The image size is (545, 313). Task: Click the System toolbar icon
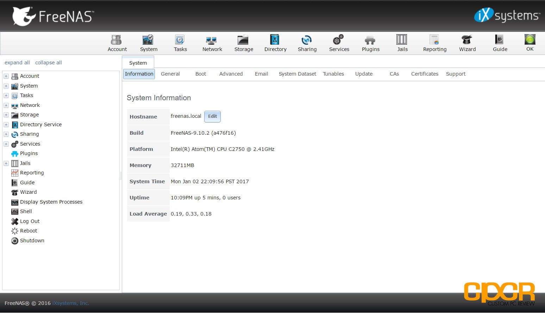(149, 43)
